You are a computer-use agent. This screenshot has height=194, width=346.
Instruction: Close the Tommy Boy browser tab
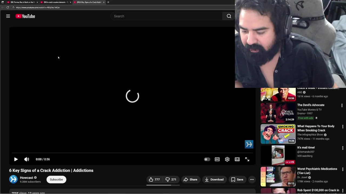tap(37, 2)
